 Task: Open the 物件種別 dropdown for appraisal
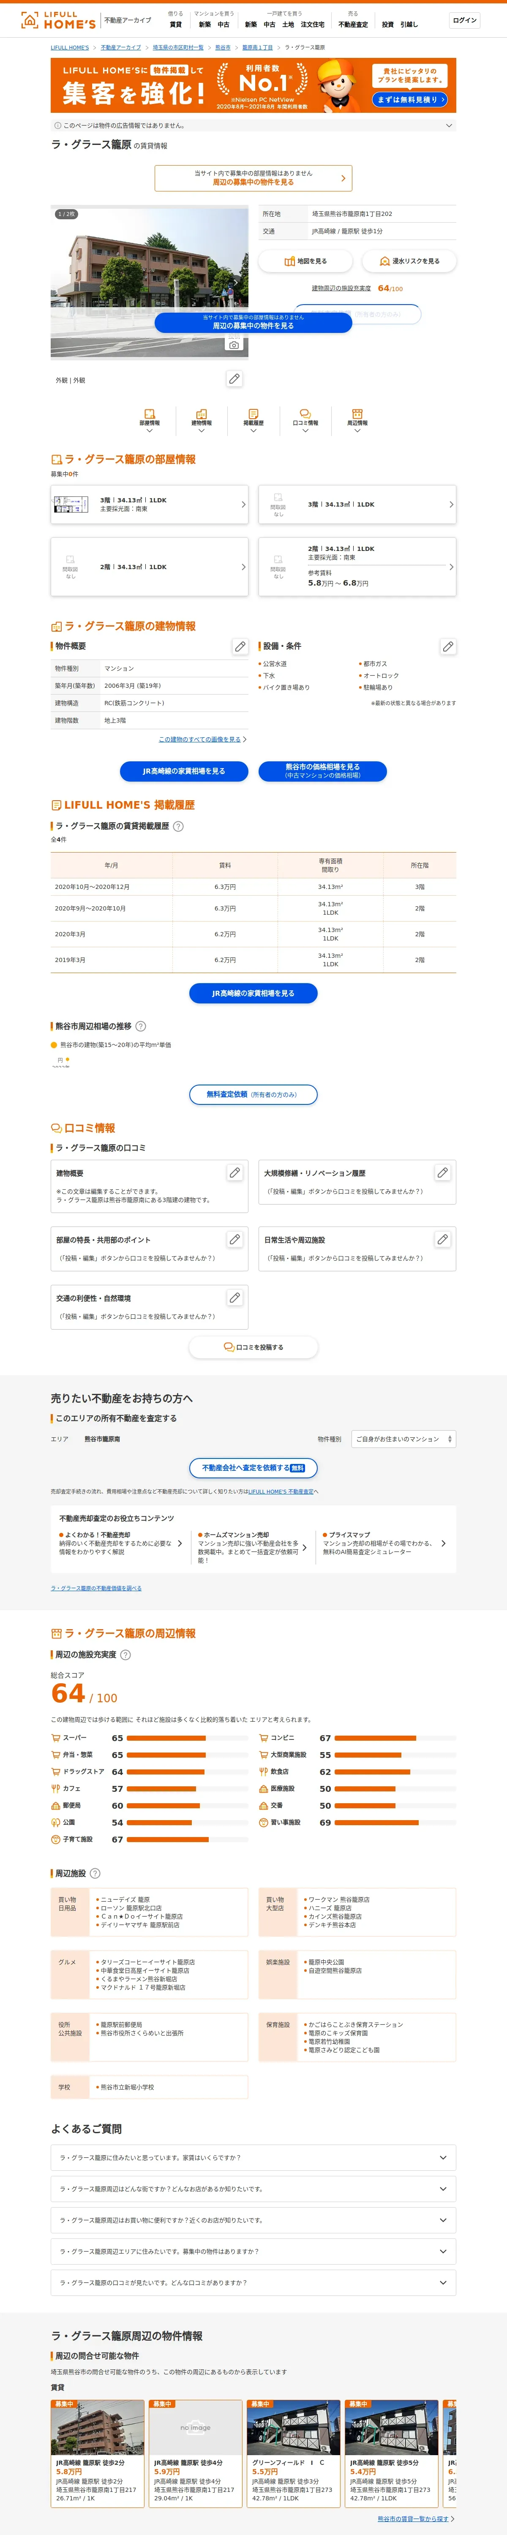click(403, 1439)
